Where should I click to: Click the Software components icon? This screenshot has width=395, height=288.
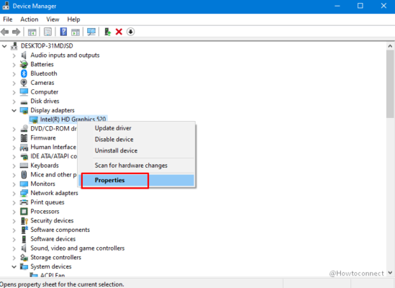click(x=24, y=230)
